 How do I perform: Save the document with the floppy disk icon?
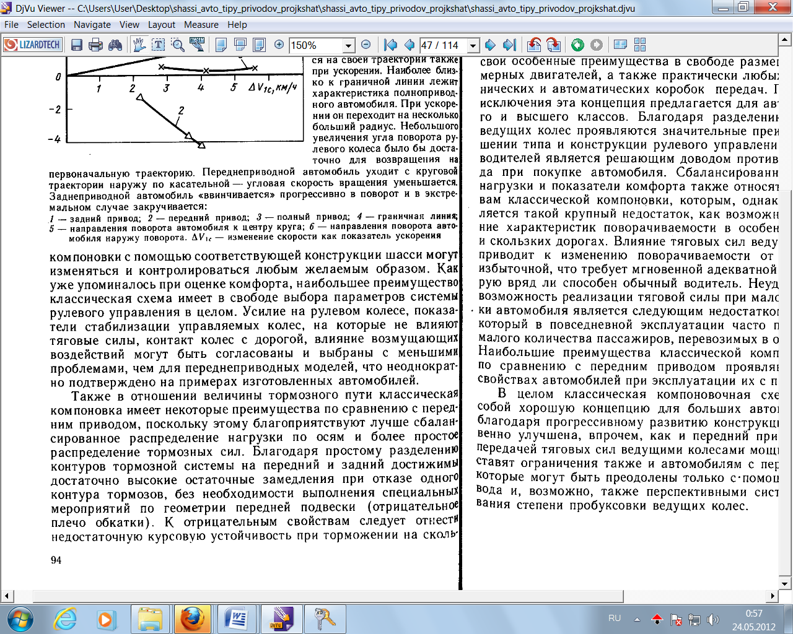point(77,45)
